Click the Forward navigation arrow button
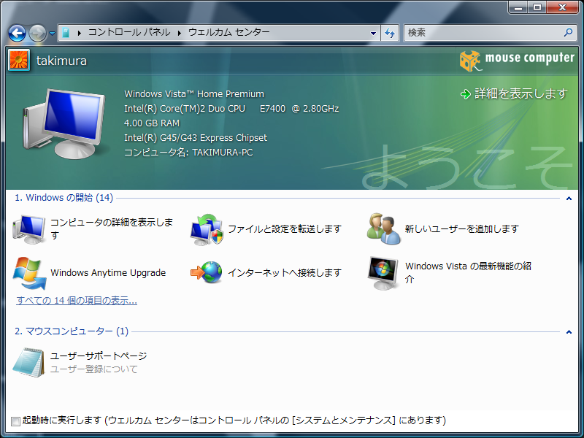 pyautogui.click(x=37, y=33)
